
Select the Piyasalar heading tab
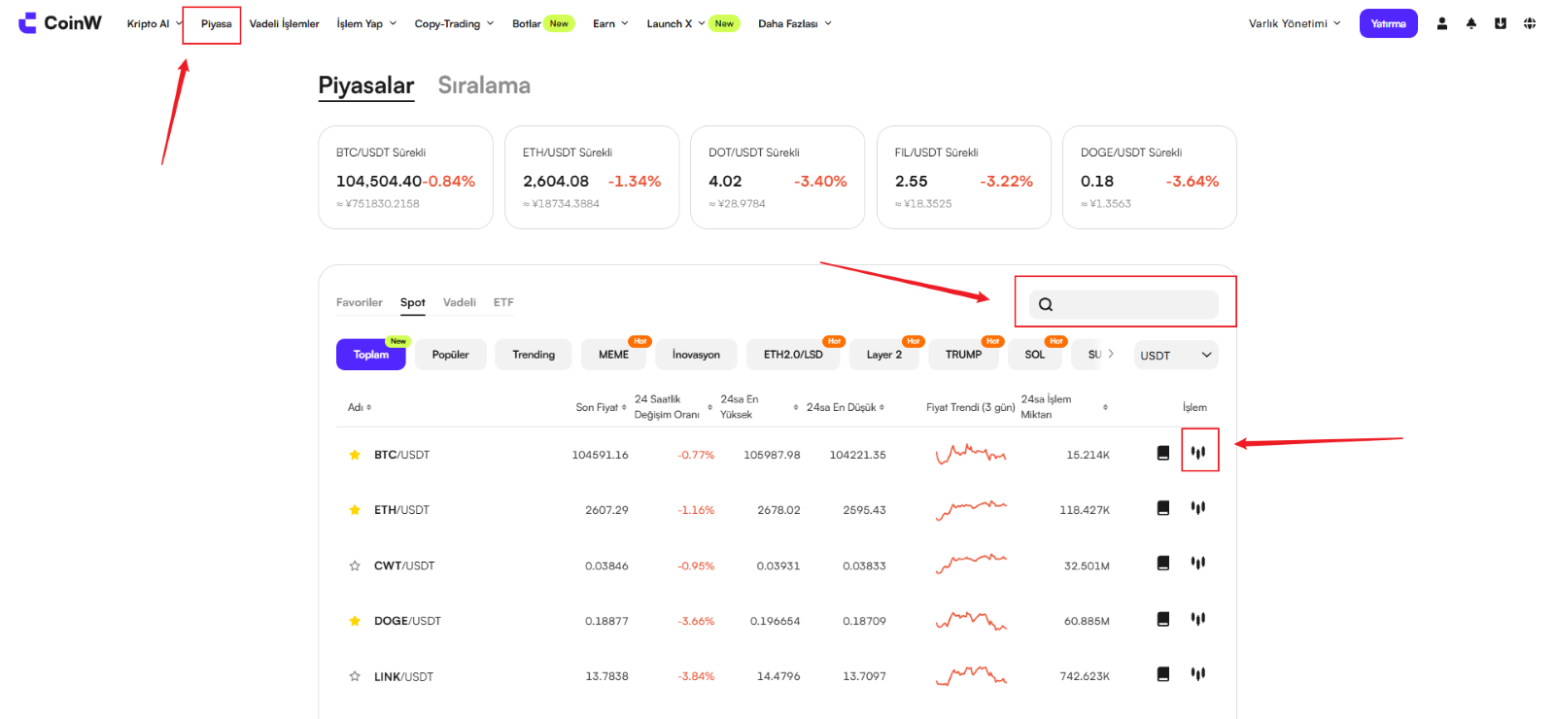pyautogui.click(x=366, y=86)
